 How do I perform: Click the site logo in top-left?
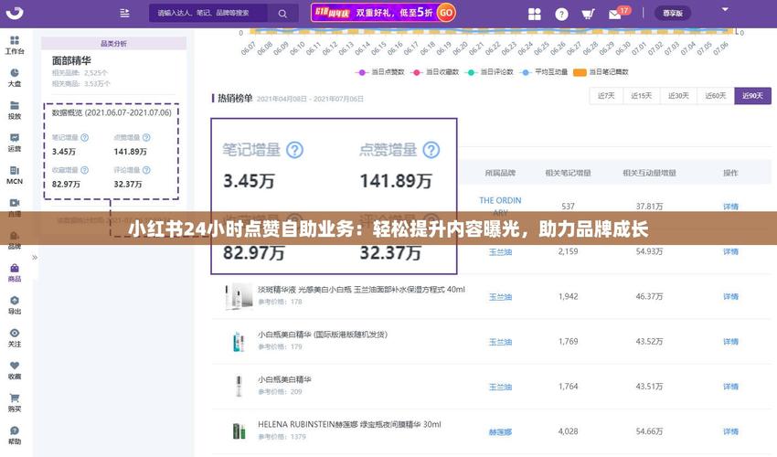15,13
